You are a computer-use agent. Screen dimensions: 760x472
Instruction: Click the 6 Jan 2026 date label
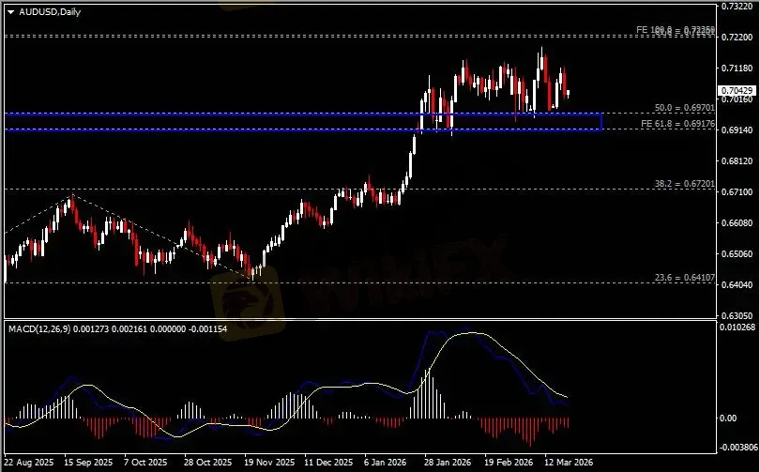(x=386, y=463)
